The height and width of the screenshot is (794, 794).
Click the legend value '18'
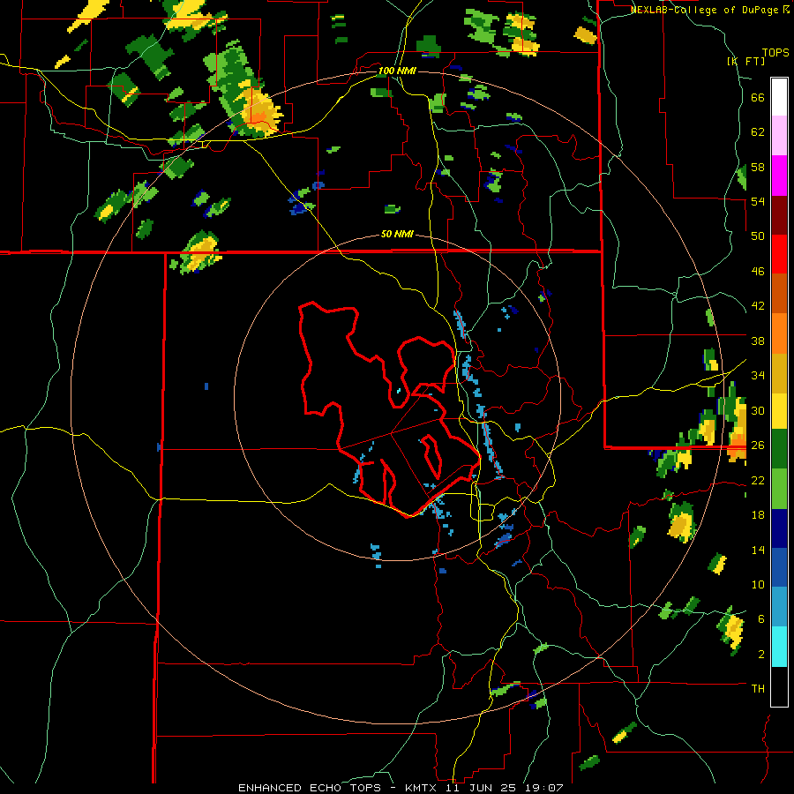(758, 515)
